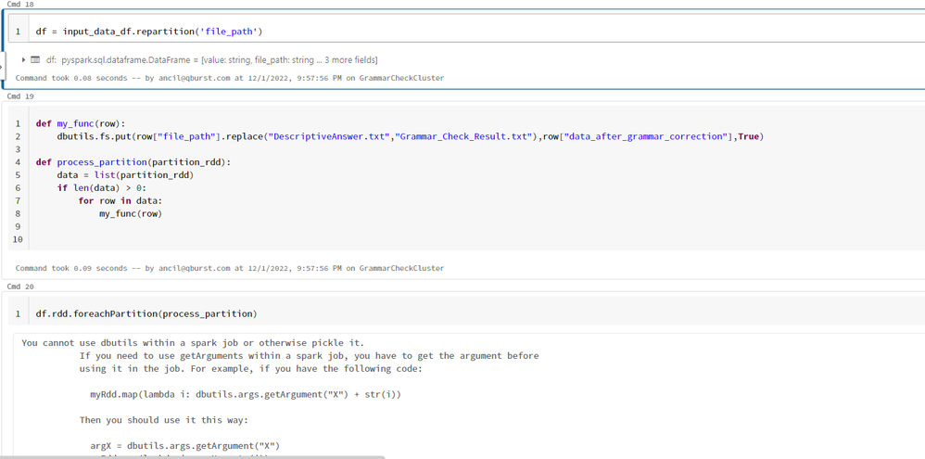
Task: Click the Cmd 20 cell label
Action: tap(20, 287)
